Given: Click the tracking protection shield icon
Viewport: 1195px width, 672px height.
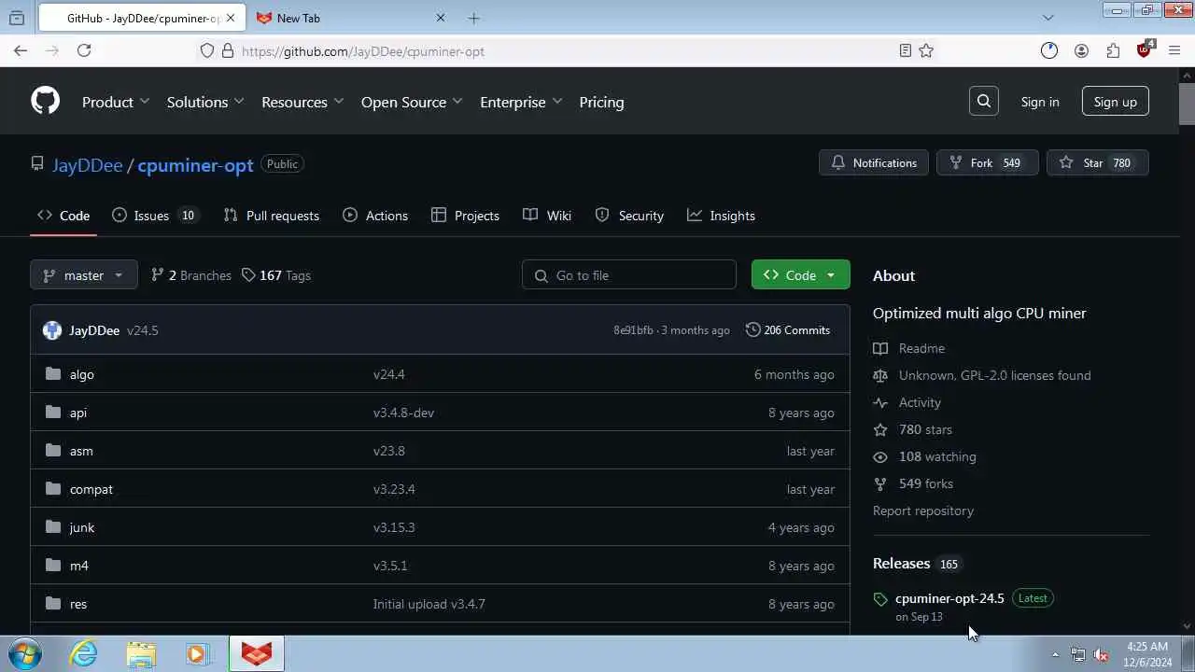Looking at the screenshot, I should (x=207, y=50).
